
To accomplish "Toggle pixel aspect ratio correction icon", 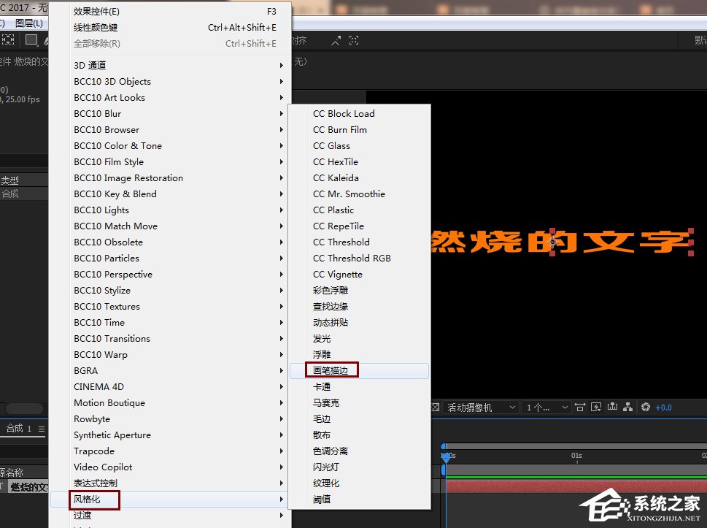I will (x=580, y=408).
